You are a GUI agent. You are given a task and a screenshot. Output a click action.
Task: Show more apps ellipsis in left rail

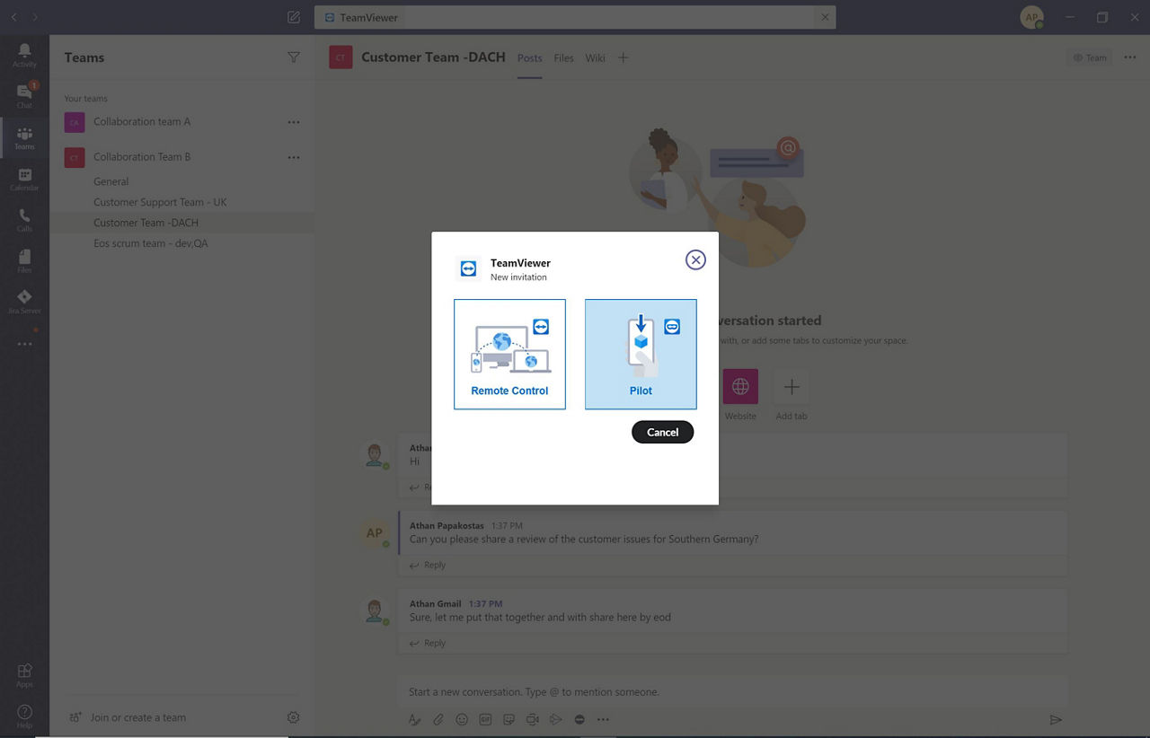coord(24,344)
